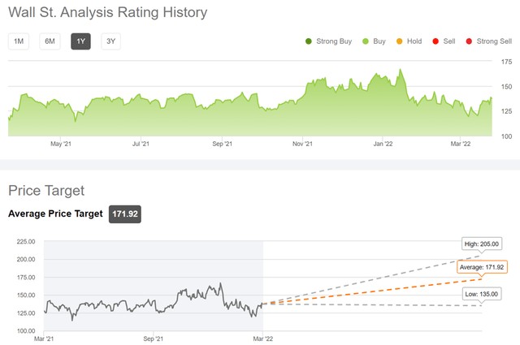Toggle the Sell legend dot
Screen dimensions: 520x345
435,42
